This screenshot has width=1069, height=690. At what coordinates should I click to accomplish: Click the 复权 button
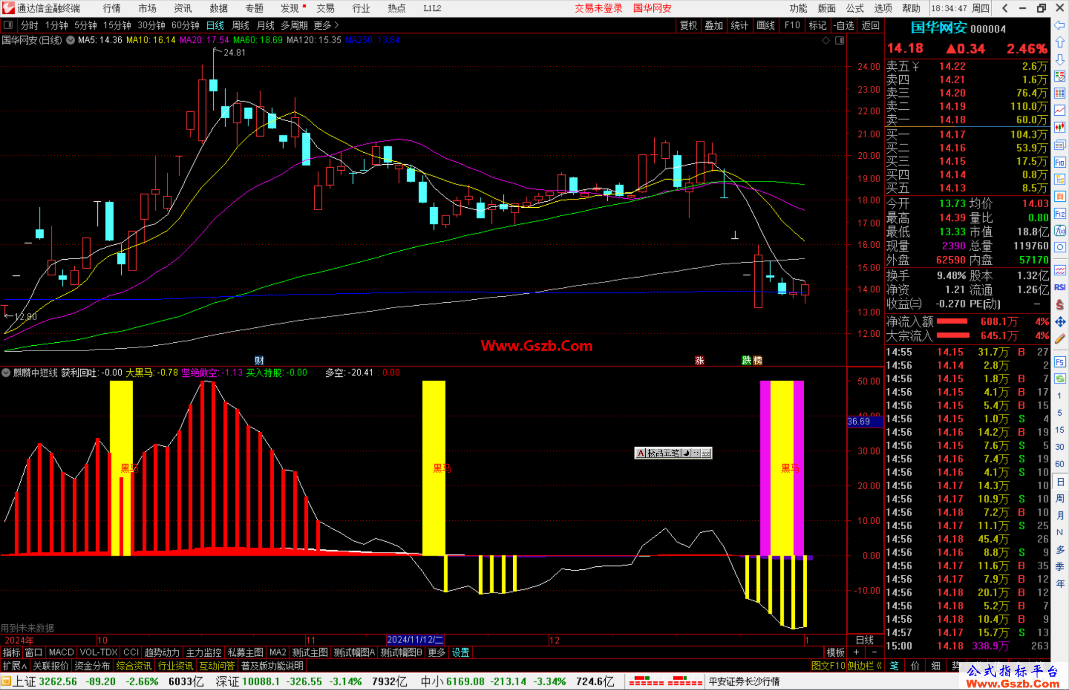point(688,25)
